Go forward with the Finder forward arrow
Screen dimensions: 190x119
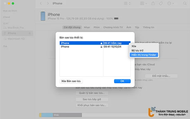pos(48,3)
